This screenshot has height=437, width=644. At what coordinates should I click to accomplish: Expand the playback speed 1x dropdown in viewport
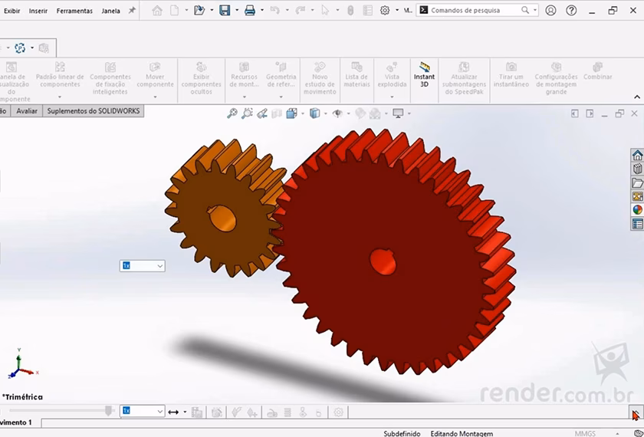142,265
